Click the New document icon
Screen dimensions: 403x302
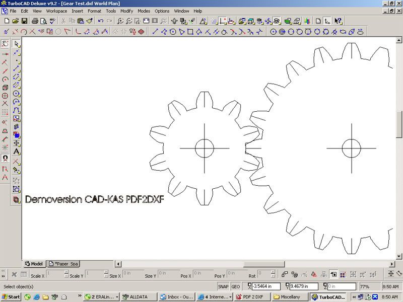click(x=7, y=21)
